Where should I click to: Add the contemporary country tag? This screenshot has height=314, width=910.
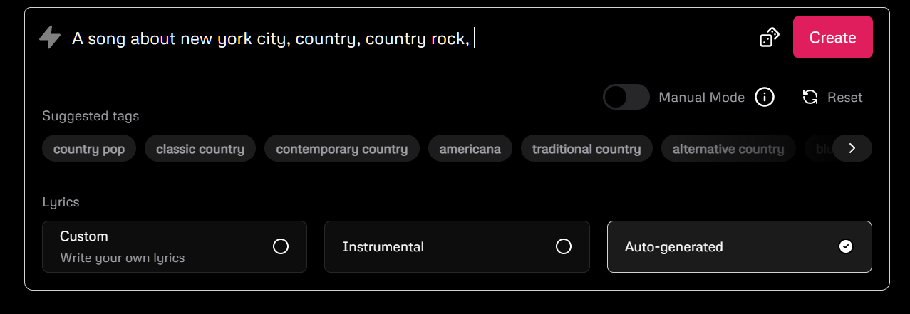point(342,149)
